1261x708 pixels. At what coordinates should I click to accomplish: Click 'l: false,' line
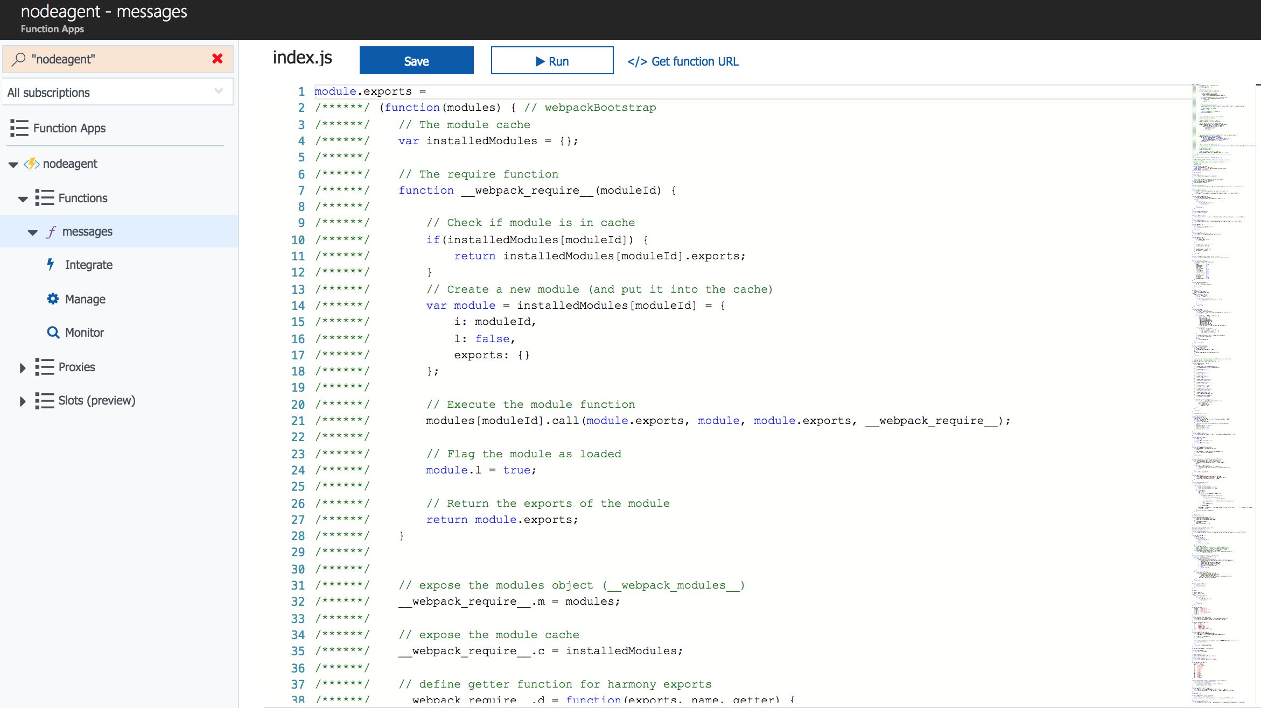[x=485, y=339]
